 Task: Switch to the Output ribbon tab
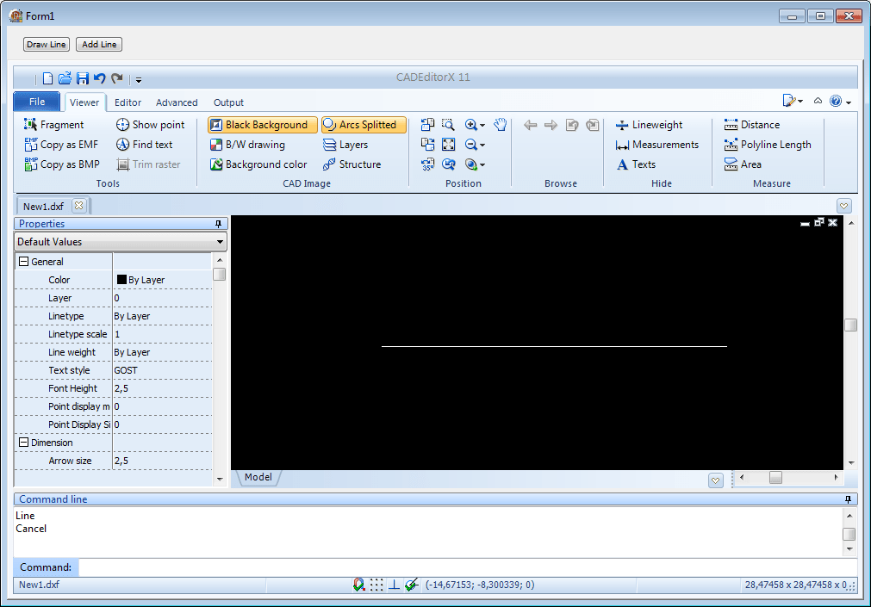pos(228,102)
